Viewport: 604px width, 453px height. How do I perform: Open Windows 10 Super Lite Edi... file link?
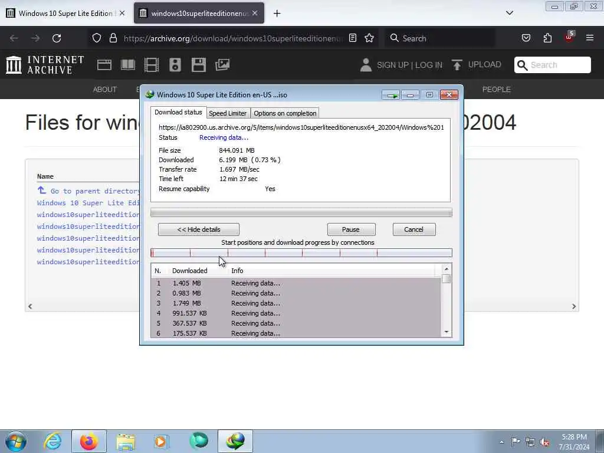(88, 203)
